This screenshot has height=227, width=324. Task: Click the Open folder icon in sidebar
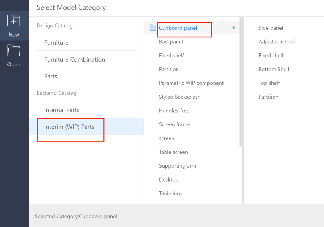click(x=14, y=51)
